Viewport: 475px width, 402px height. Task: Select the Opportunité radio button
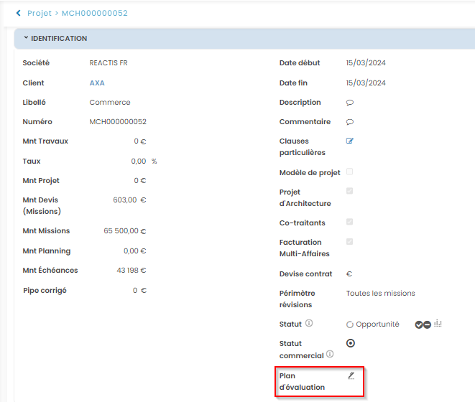(x=350, y=324)
